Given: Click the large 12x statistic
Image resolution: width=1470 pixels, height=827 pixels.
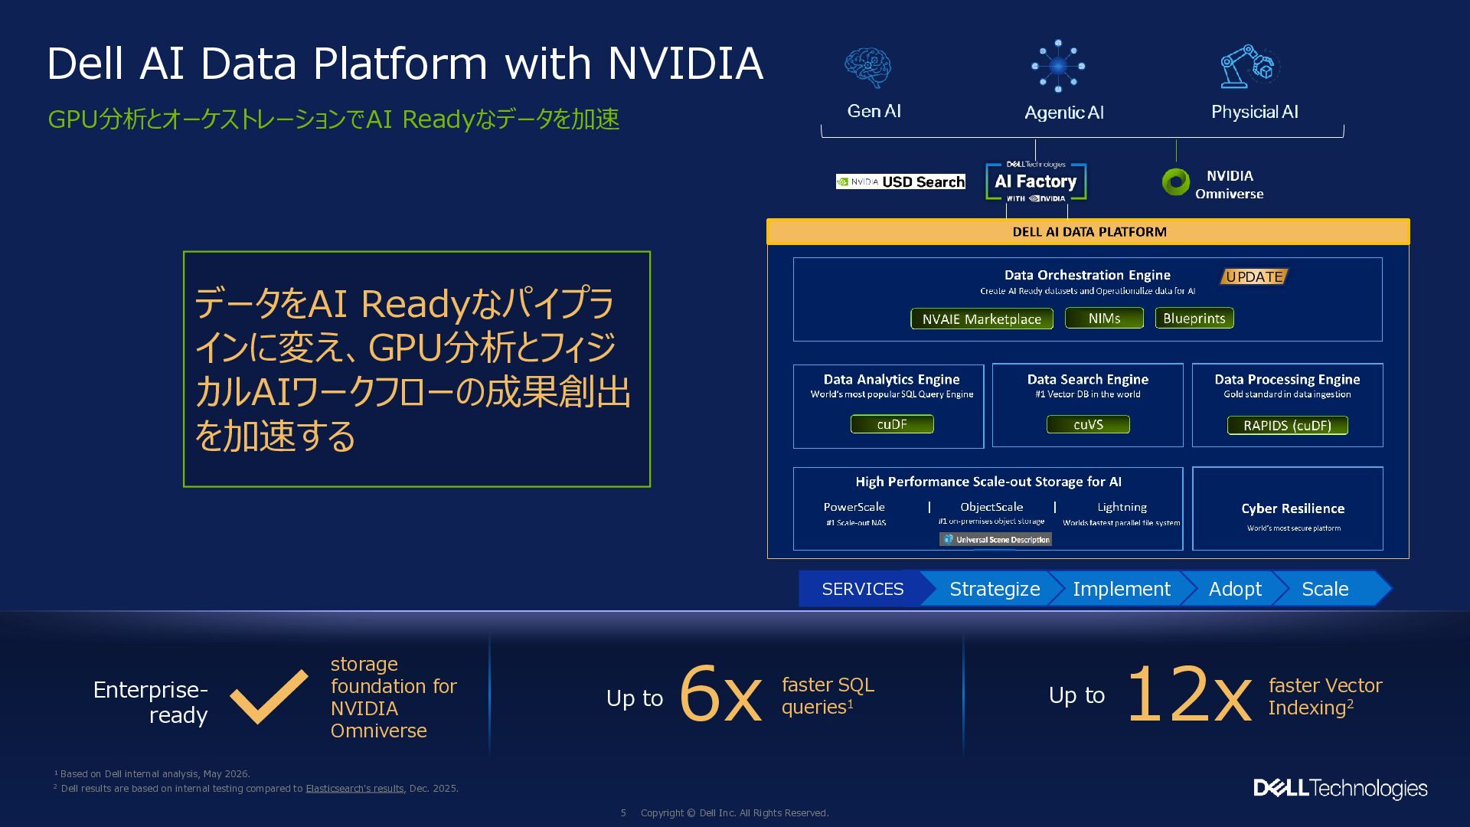Looking at the screenshot, I should coord(1189,695).
